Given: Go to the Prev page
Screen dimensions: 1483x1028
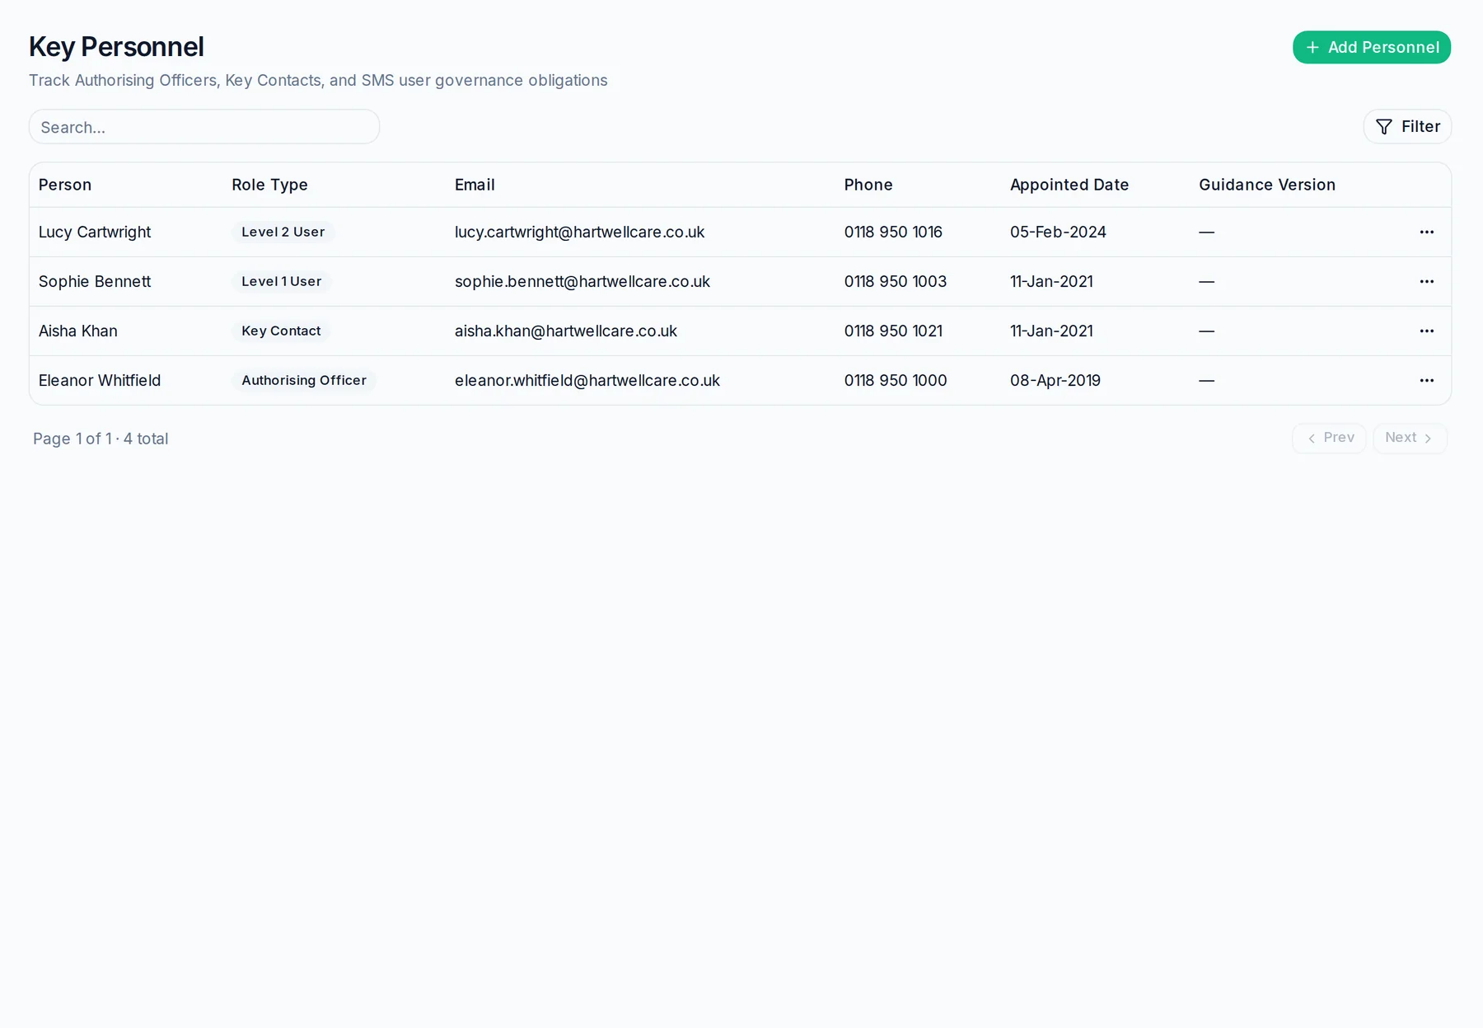Looking at the screenshot, I should tap(1329, 438).
